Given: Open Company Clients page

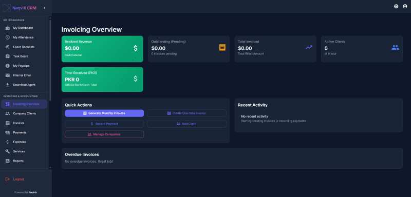Looking at the screenshot, I should pos(24,113).
